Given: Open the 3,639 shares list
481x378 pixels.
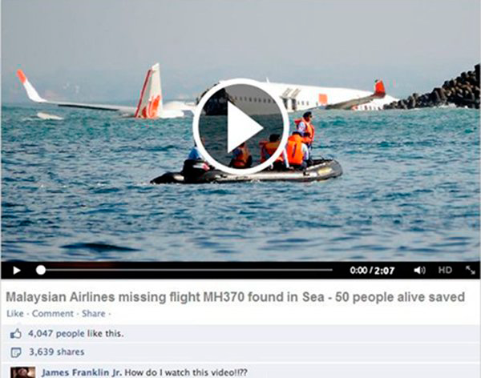Looking at the screenshot, I should tap(57, 352).
